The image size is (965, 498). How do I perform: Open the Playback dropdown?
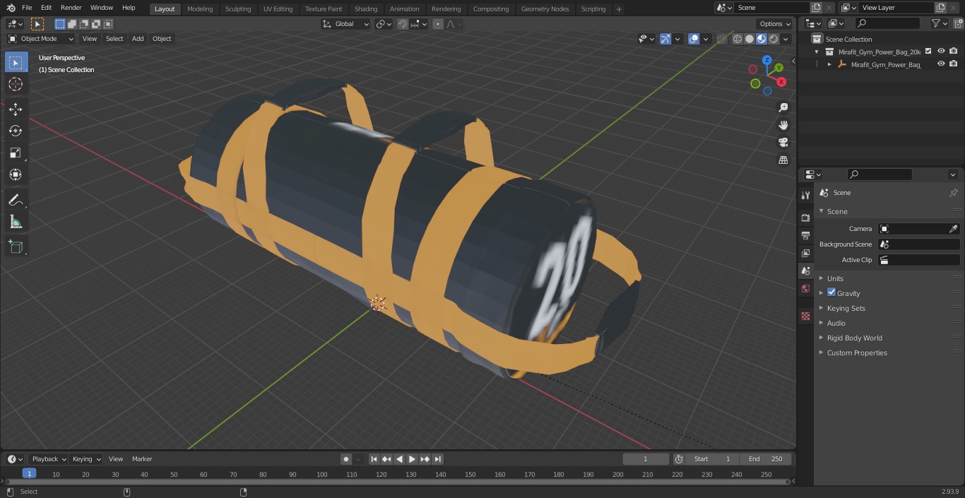click(x=49, y=459)
